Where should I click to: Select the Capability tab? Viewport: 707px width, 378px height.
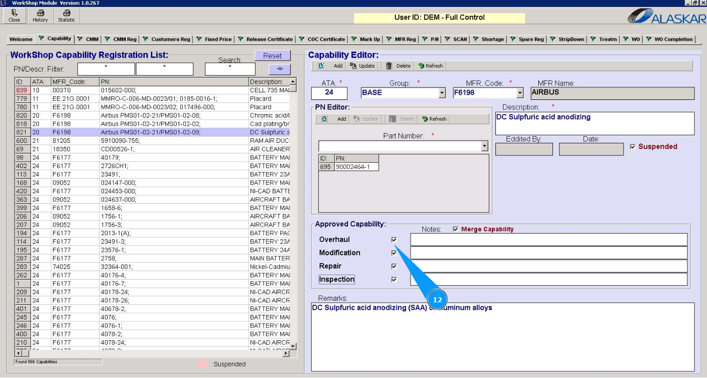click(x=56, y=38)
